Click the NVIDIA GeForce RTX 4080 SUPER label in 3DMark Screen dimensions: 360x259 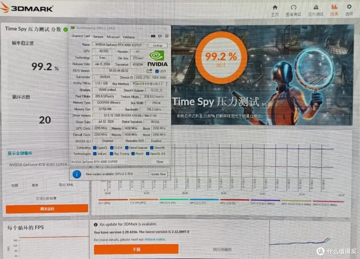point(38,165)
